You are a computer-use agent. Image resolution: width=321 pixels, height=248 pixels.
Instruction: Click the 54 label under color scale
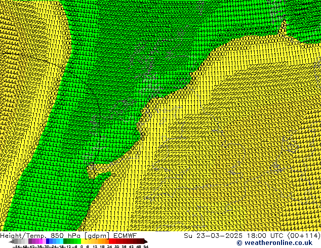146,247
